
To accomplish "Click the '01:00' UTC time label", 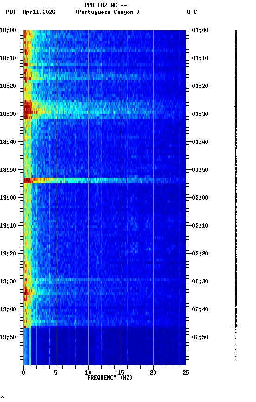I will pyautogui.click(x=200, y=30).
